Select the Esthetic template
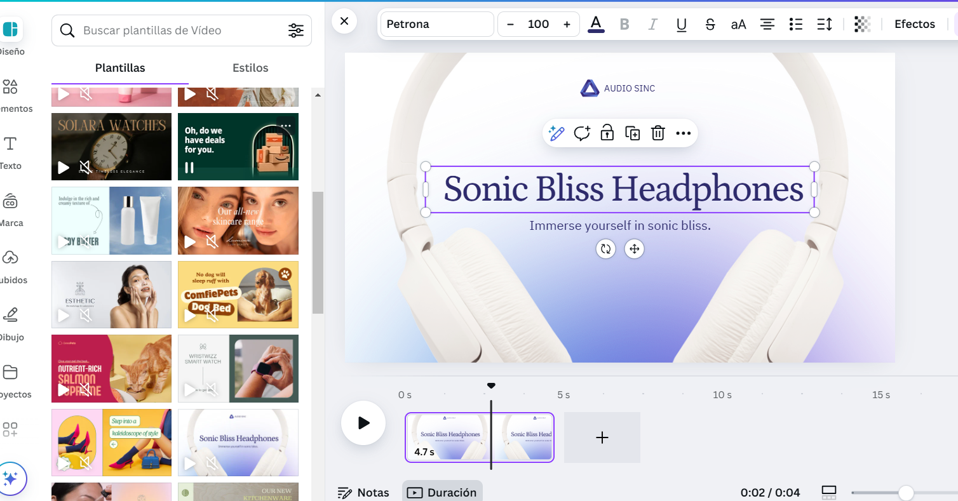The width and height of the screenshot is (958, 501). coord(111,295)
